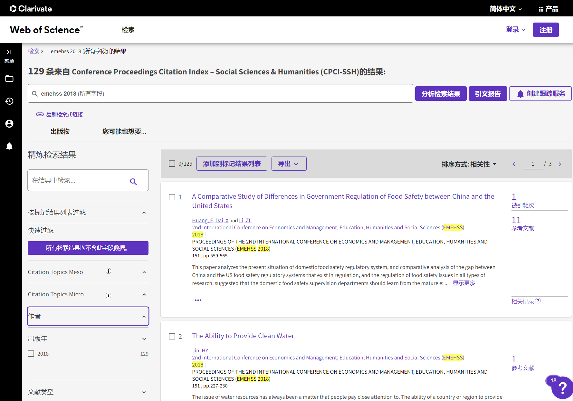Viewport: 573px width, 401px height.
Task: Open Food Safety comparative study title
Action: [x=343, y=201]
